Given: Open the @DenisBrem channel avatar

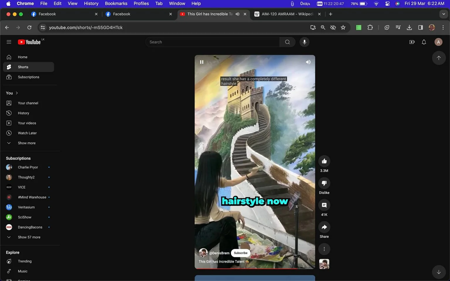Looking at the screenshot, I should click(x=203, y=253).
